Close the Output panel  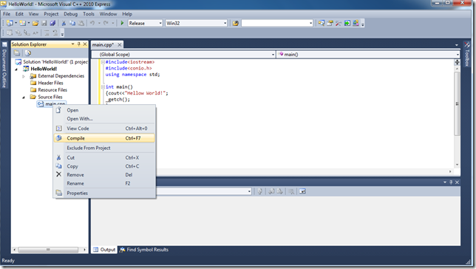[x=457, y=183]
